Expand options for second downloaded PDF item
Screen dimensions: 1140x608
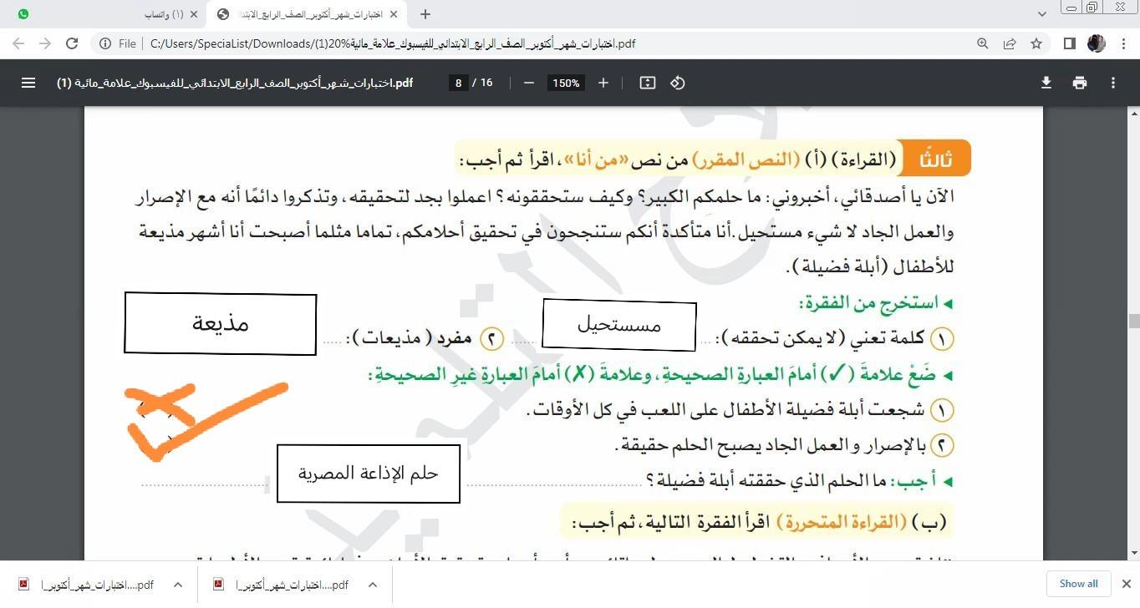373,585
